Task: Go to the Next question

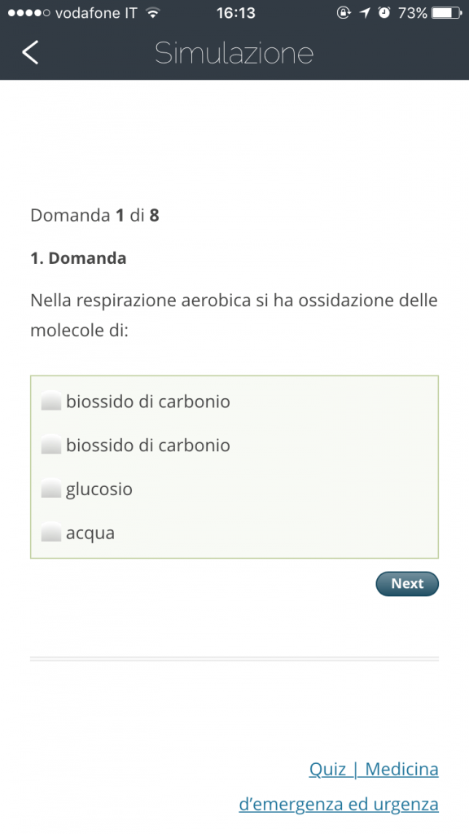Action: coord(407,583)
